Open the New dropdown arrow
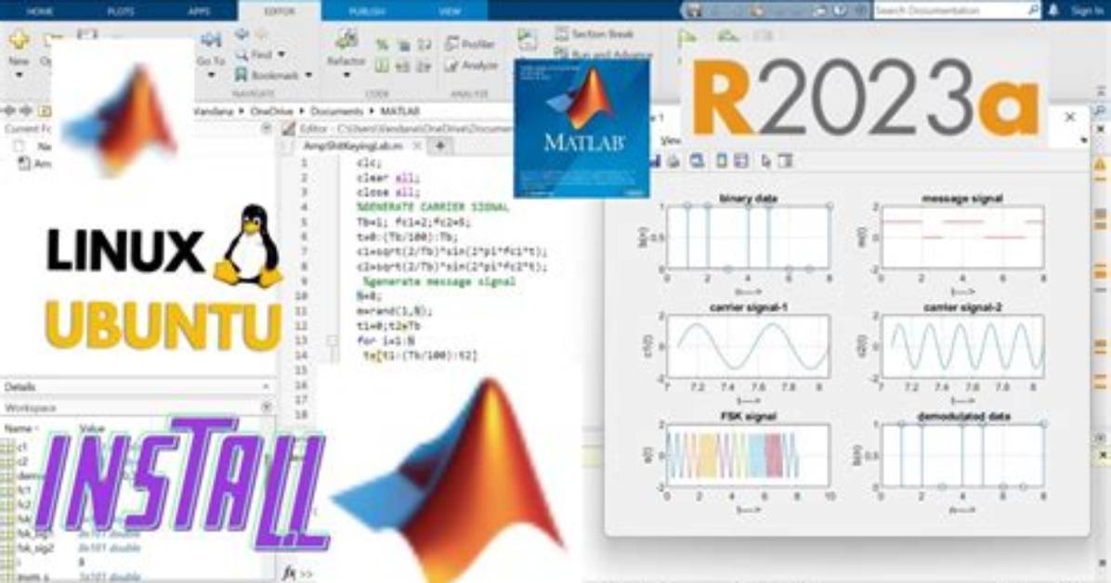The height and width of the screenshot is (583, 1111). point(20,75)
